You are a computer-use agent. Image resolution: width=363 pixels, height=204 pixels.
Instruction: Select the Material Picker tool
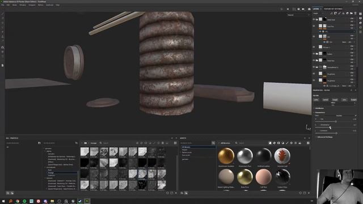point(2,41)
